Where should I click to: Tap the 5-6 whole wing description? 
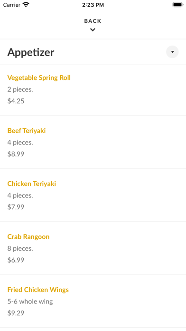[x=30, y=302]
